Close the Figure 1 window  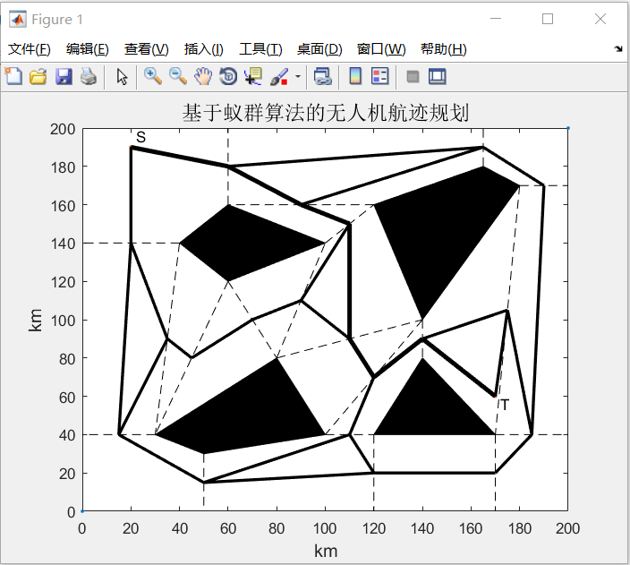pos(600,19)
